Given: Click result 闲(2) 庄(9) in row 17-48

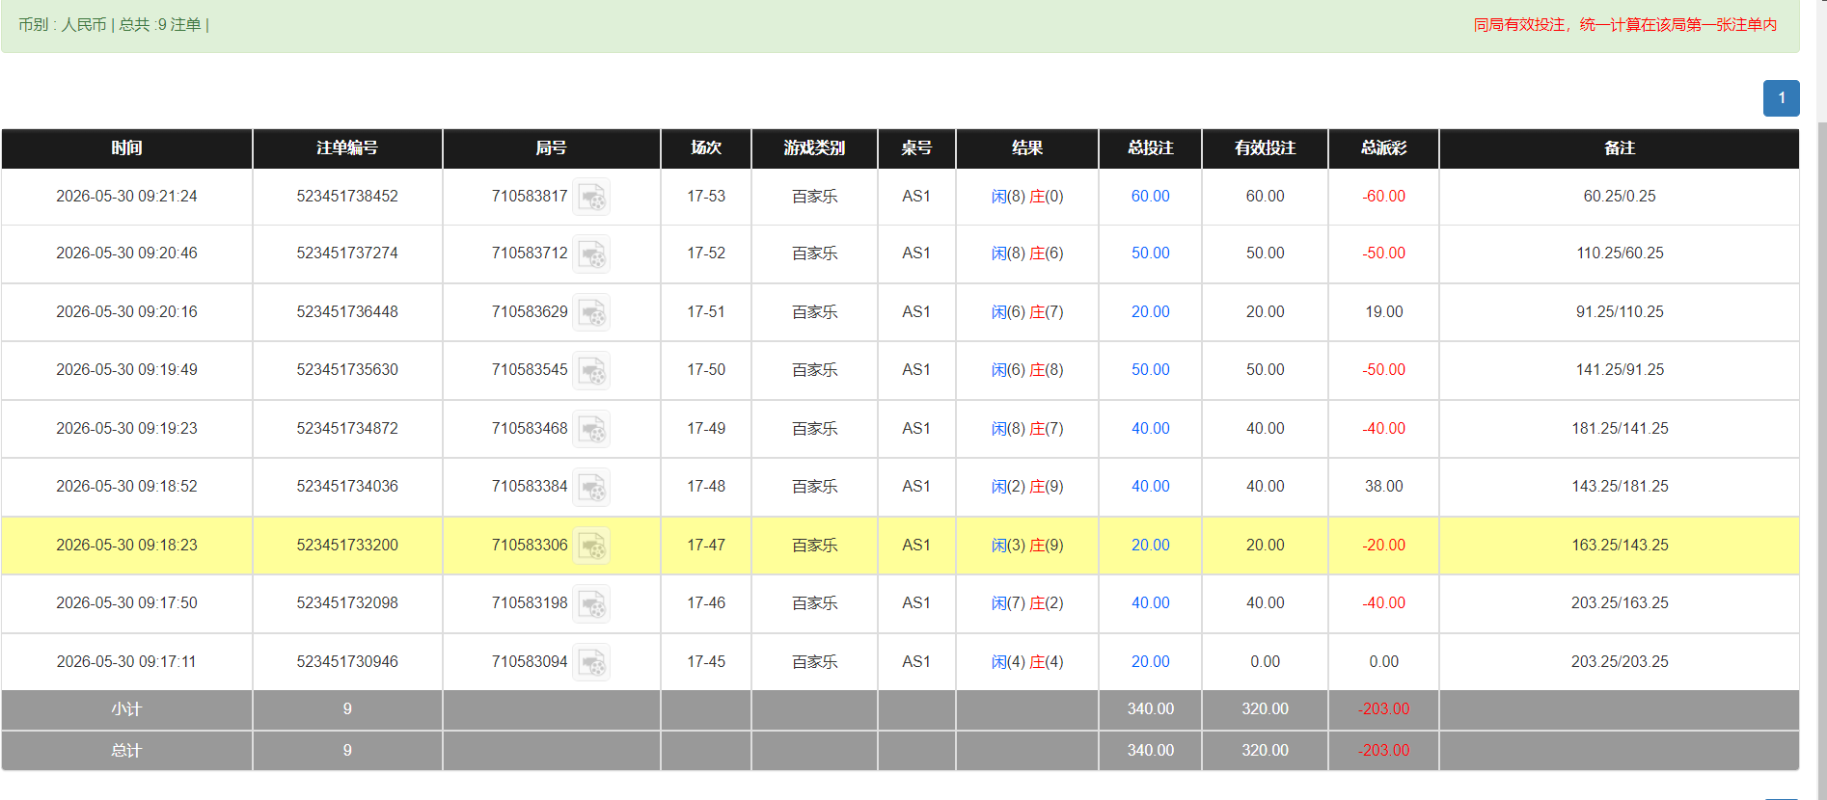Looking at the screenshot, I should click(1027, 487).
